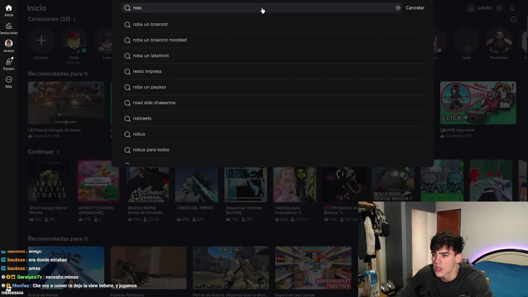Click the Conectar plus circle
Image resolution: width=528 pixels, height=297 pixels.
coord(41,40)
